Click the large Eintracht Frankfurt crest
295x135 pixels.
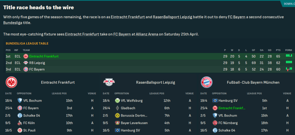pyautogui.click(x=11, y=82)
